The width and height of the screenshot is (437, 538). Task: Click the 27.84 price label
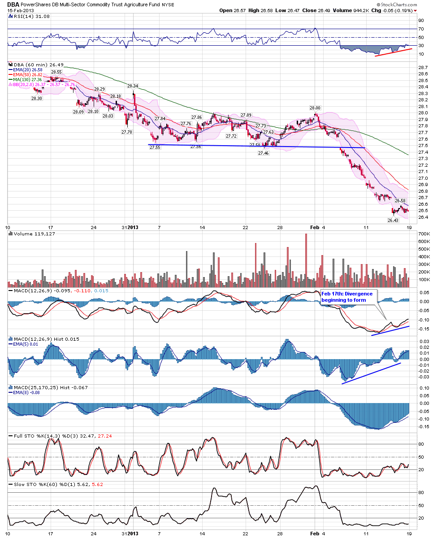point(160,118)
